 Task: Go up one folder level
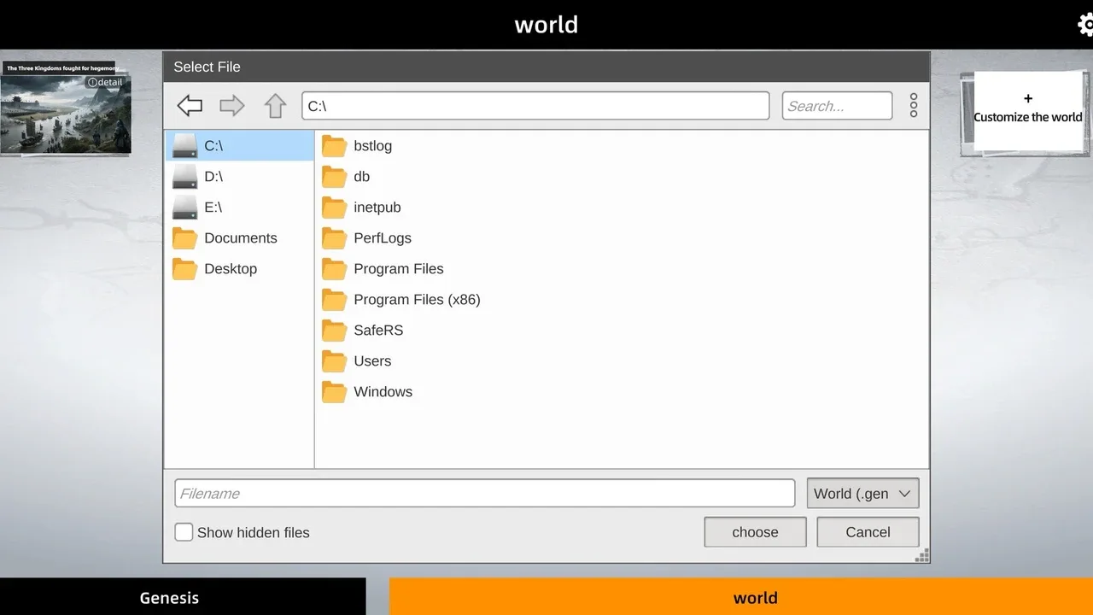[x=275, y=106]
